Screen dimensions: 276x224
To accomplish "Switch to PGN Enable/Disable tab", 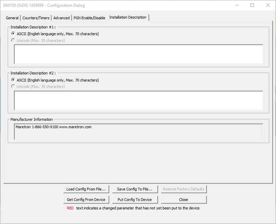I will 89,18.
